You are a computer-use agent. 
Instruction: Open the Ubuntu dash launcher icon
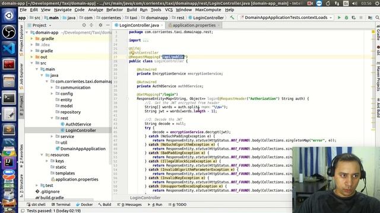pyautogui.click(x=9, y=15)
